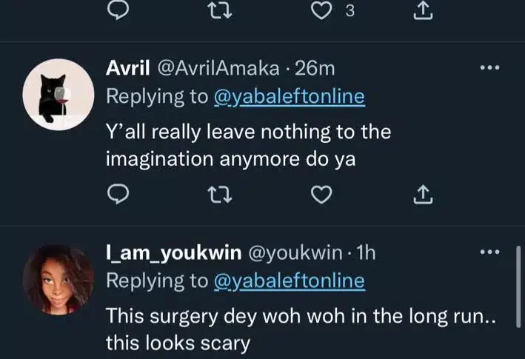Open @yabaleftonline link in Avril's reply
The image size is (525, 359).
pos(289,97)
